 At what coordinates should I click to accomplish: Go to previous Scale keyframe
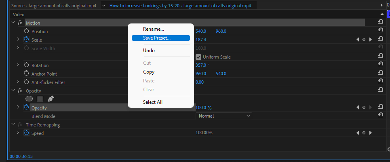[x=358, y=40]
